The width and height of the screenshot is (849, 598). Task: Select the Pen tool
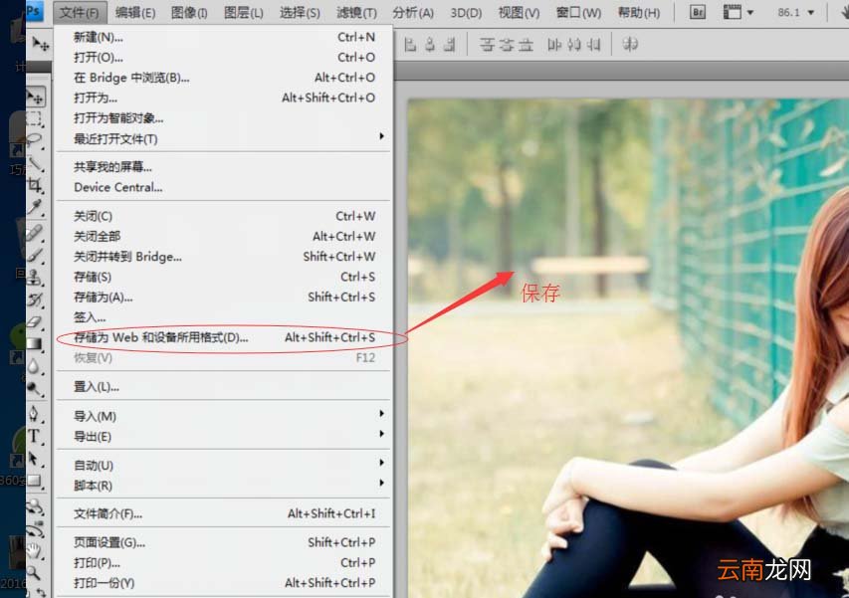coord(35,414)
